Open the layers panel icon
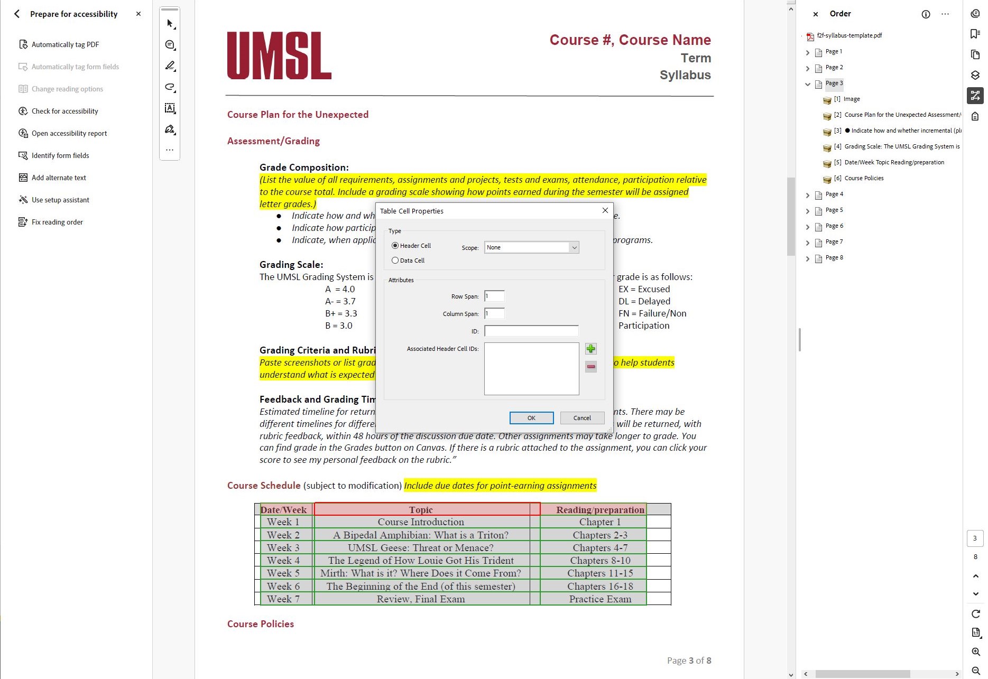The image size is (988, 679). [x=975, y=75]
